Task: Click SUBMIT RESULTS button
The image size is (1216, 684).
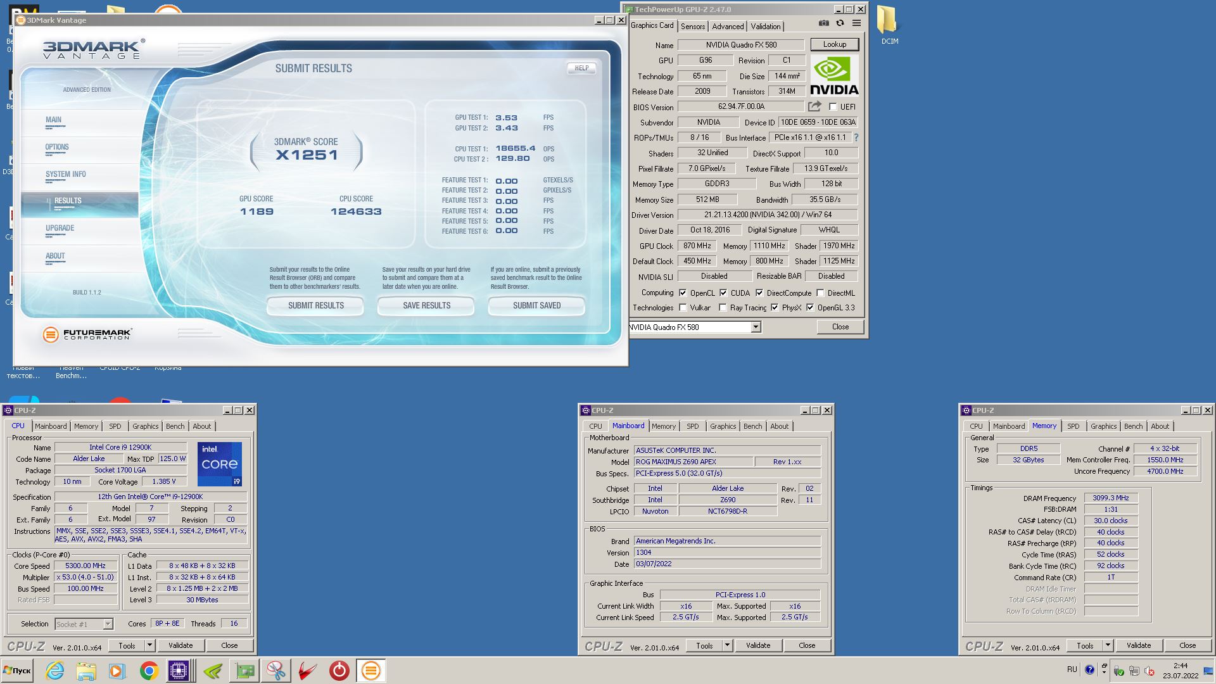Action: (x=315, y=305)
